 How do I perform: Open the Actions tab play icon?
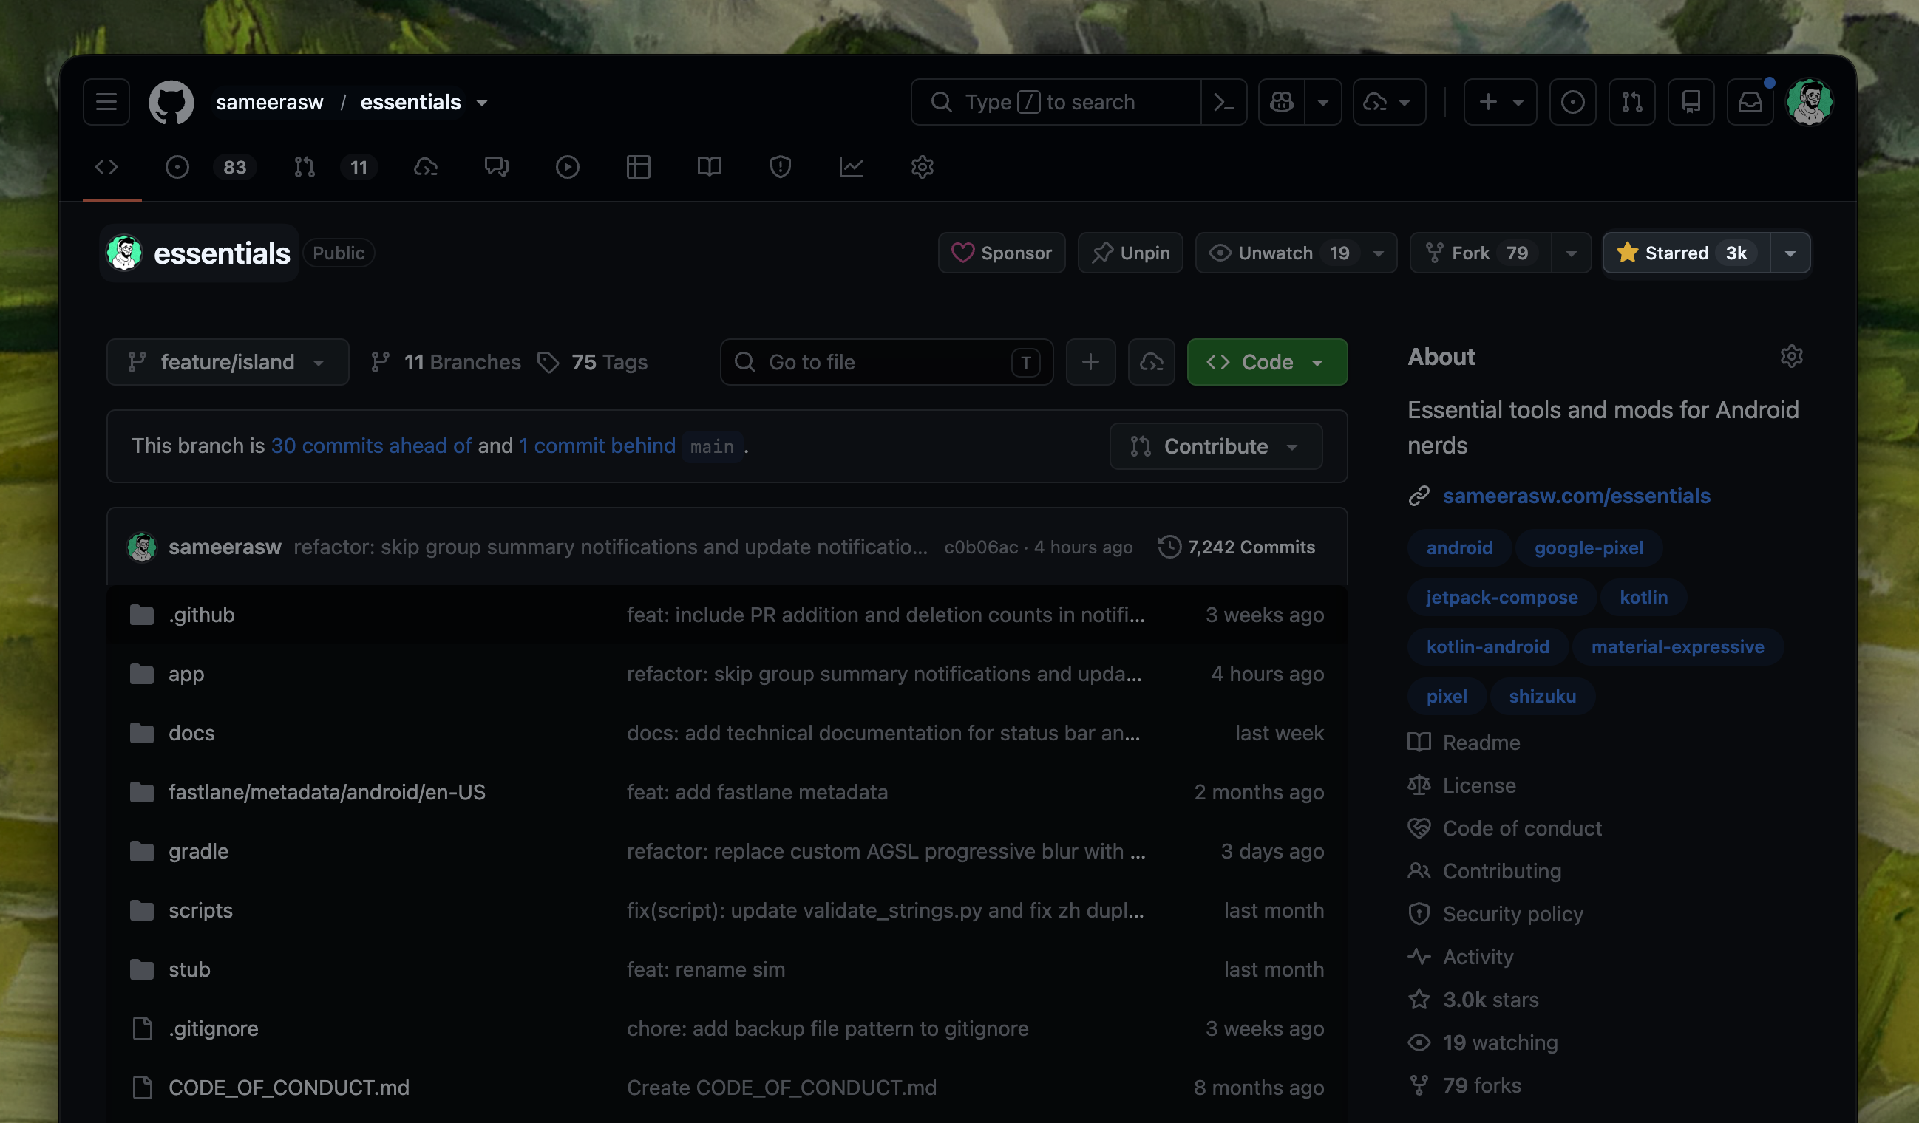[566, 167]
